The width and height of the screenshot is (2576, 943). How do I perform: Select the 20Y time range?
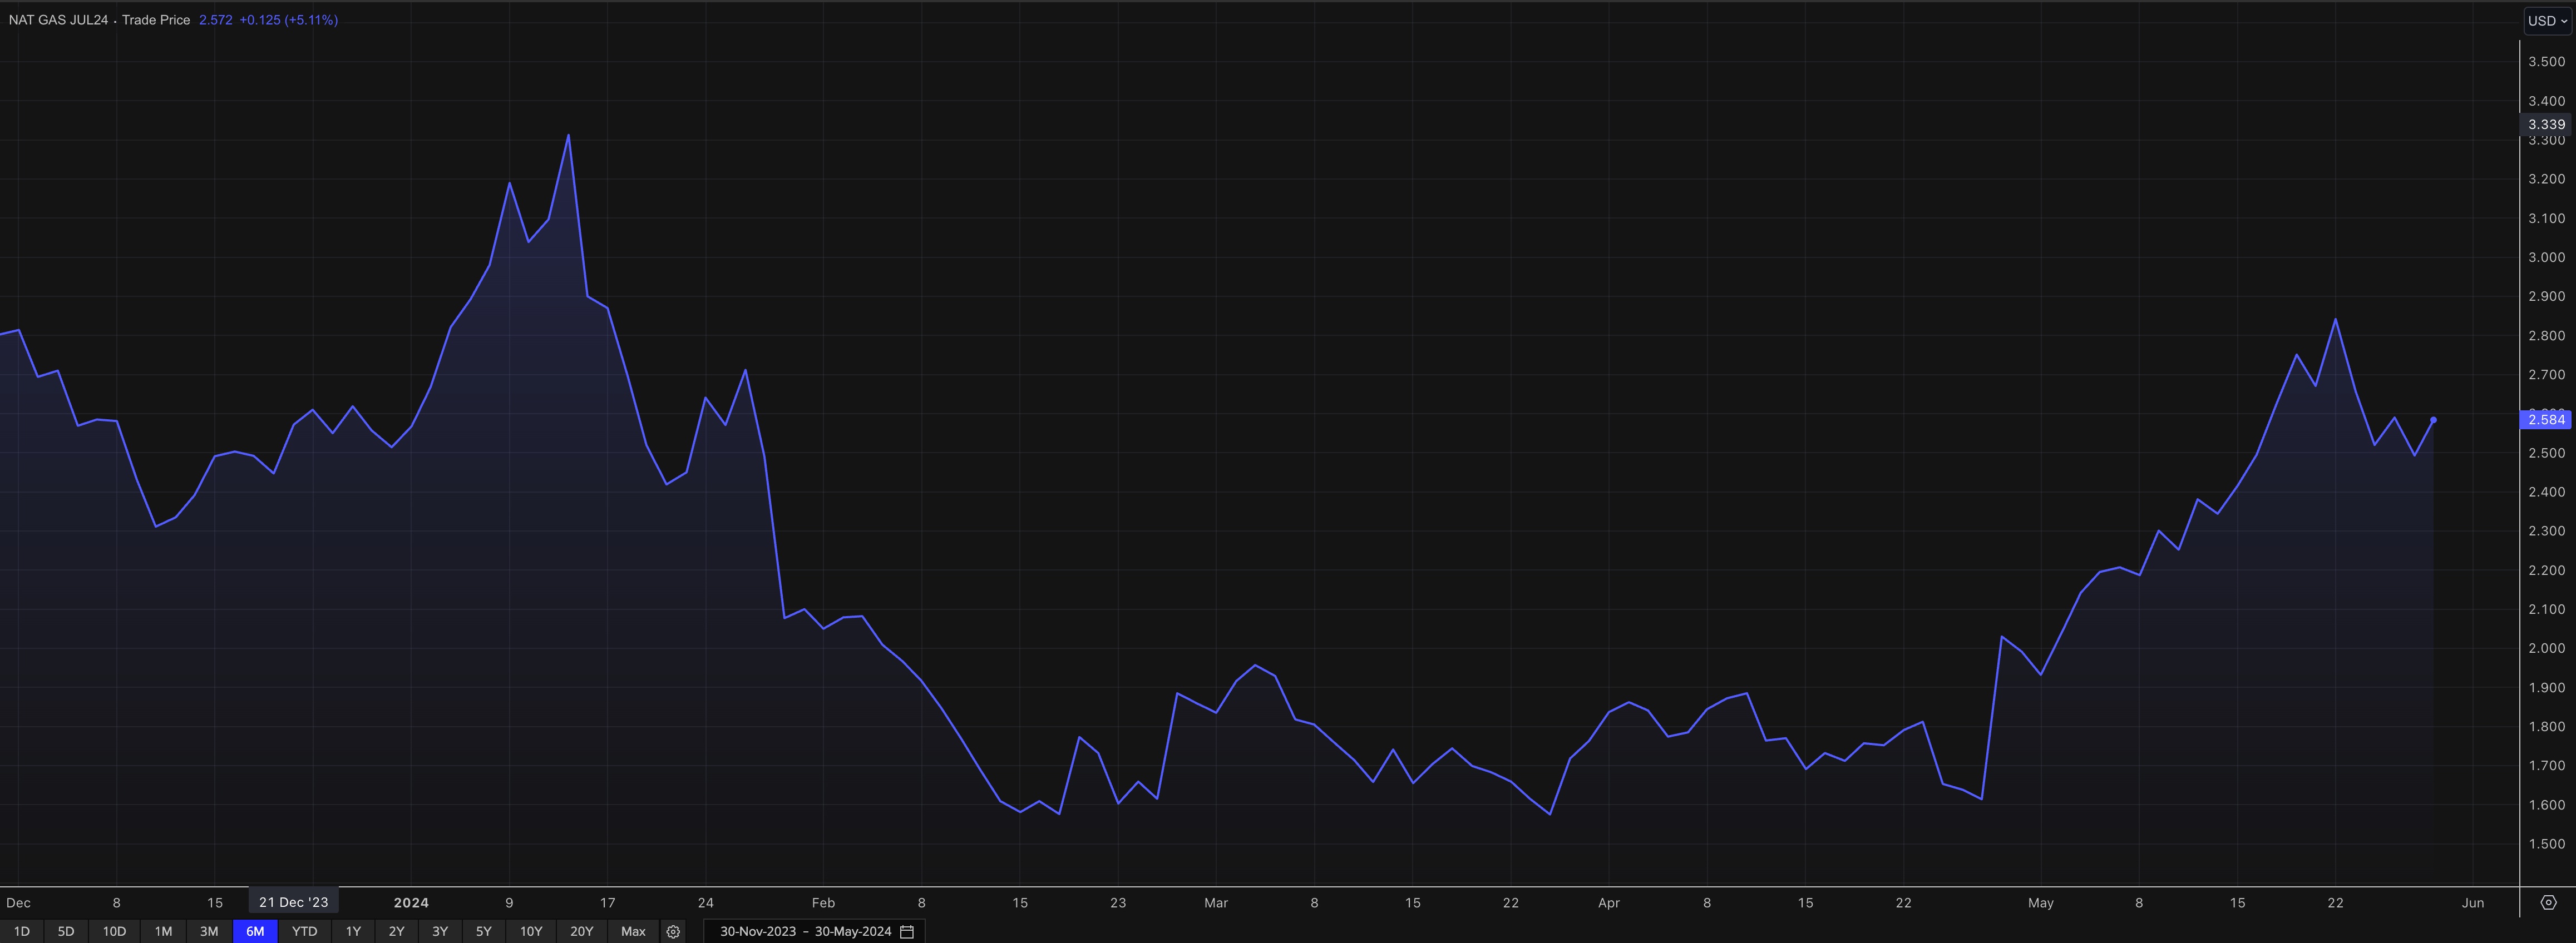coord(581,931)
